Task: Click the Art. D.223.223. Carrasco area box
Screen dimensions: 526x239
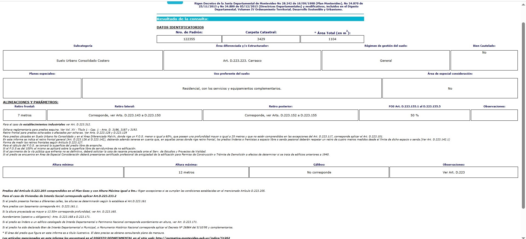Action: pos(242,60)
